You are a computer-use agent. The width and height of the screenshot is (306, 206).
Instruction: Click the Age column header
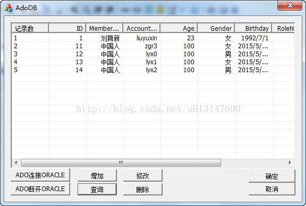pyautogui.click(x=179, y=28)
